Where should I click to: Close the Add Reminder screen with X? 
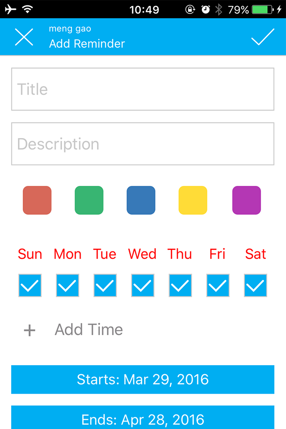pos(24,37)
